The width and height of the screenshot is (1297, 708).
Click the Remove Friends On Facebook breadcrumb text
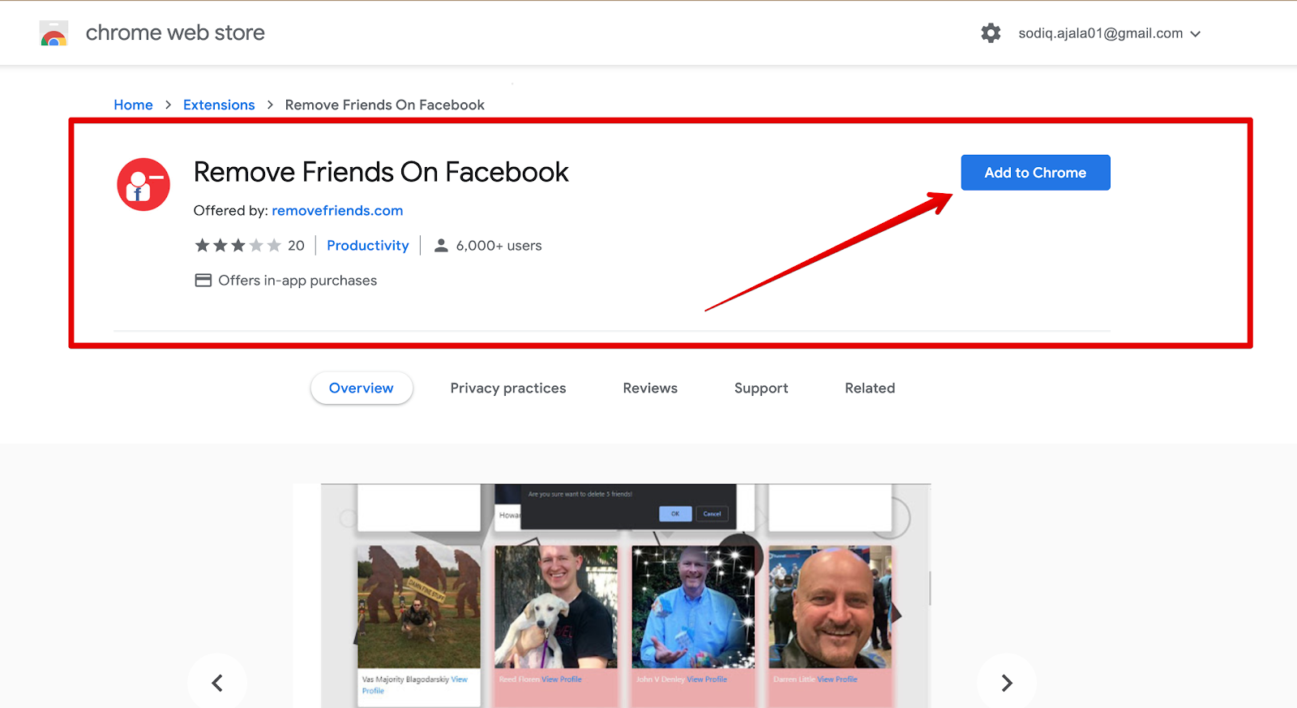point(385,105)
